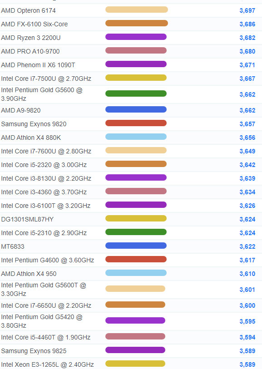This screenshot has height=369, width=262.
Task: Select the 3,657 score value
Action: [x=247, y=124]
